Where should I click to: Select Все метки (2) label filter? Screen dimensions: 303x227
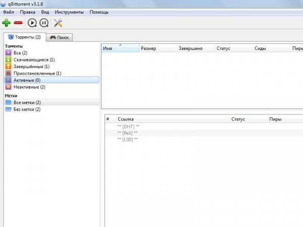click(x=52, y=102)
